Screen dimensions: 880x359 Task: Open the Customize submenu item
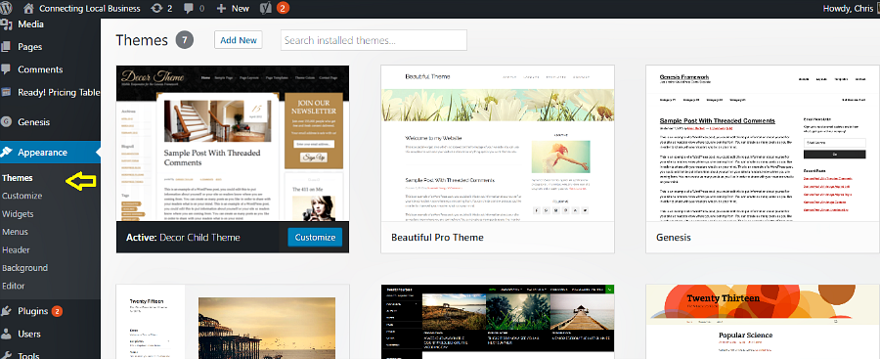pyautogui.click(x=22, y=196)
